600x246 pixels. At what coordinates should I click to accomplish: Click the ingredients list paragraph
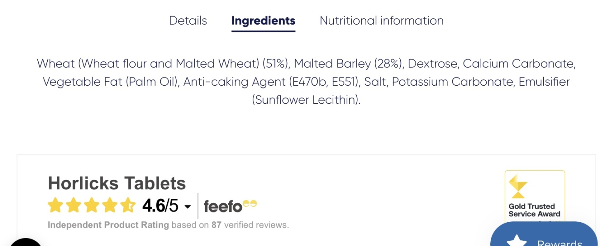(306, 82)
